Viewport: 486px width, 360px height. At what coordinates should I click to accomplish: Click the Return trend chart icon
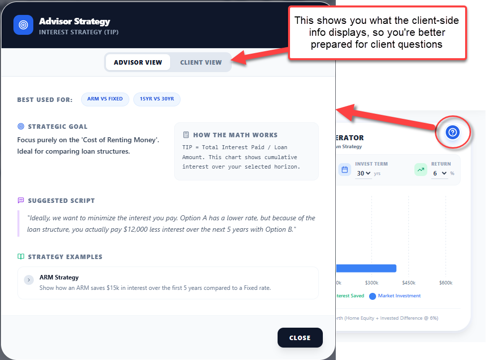421,170
